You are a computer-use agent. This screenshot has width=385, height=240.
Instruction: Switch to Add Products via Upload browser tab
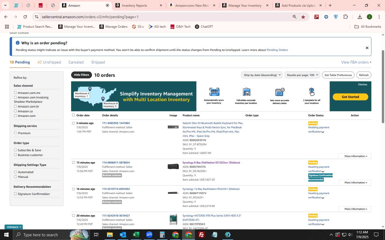coord(298,5)
